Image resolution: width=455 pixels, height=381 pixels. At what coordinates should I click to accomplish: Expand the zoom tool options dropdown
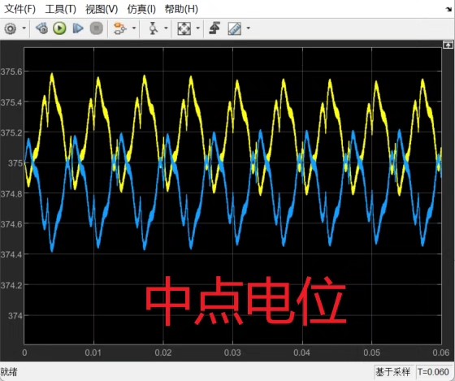pos(166,28)
